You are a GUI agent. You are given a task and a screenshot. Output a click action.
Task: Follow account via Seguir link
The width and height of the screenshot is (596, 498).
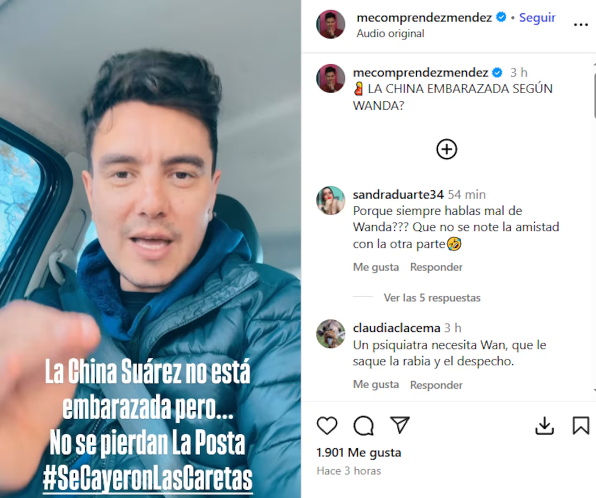tap(537, 17)
